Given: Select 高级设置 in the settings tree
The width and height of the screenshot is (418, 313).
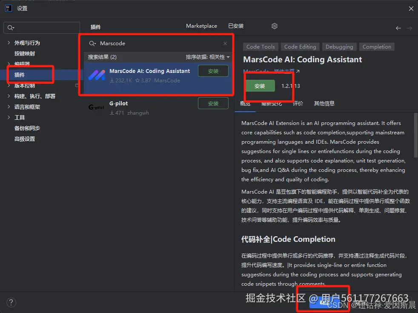Looking at the screenshot, I should (25, 139).
